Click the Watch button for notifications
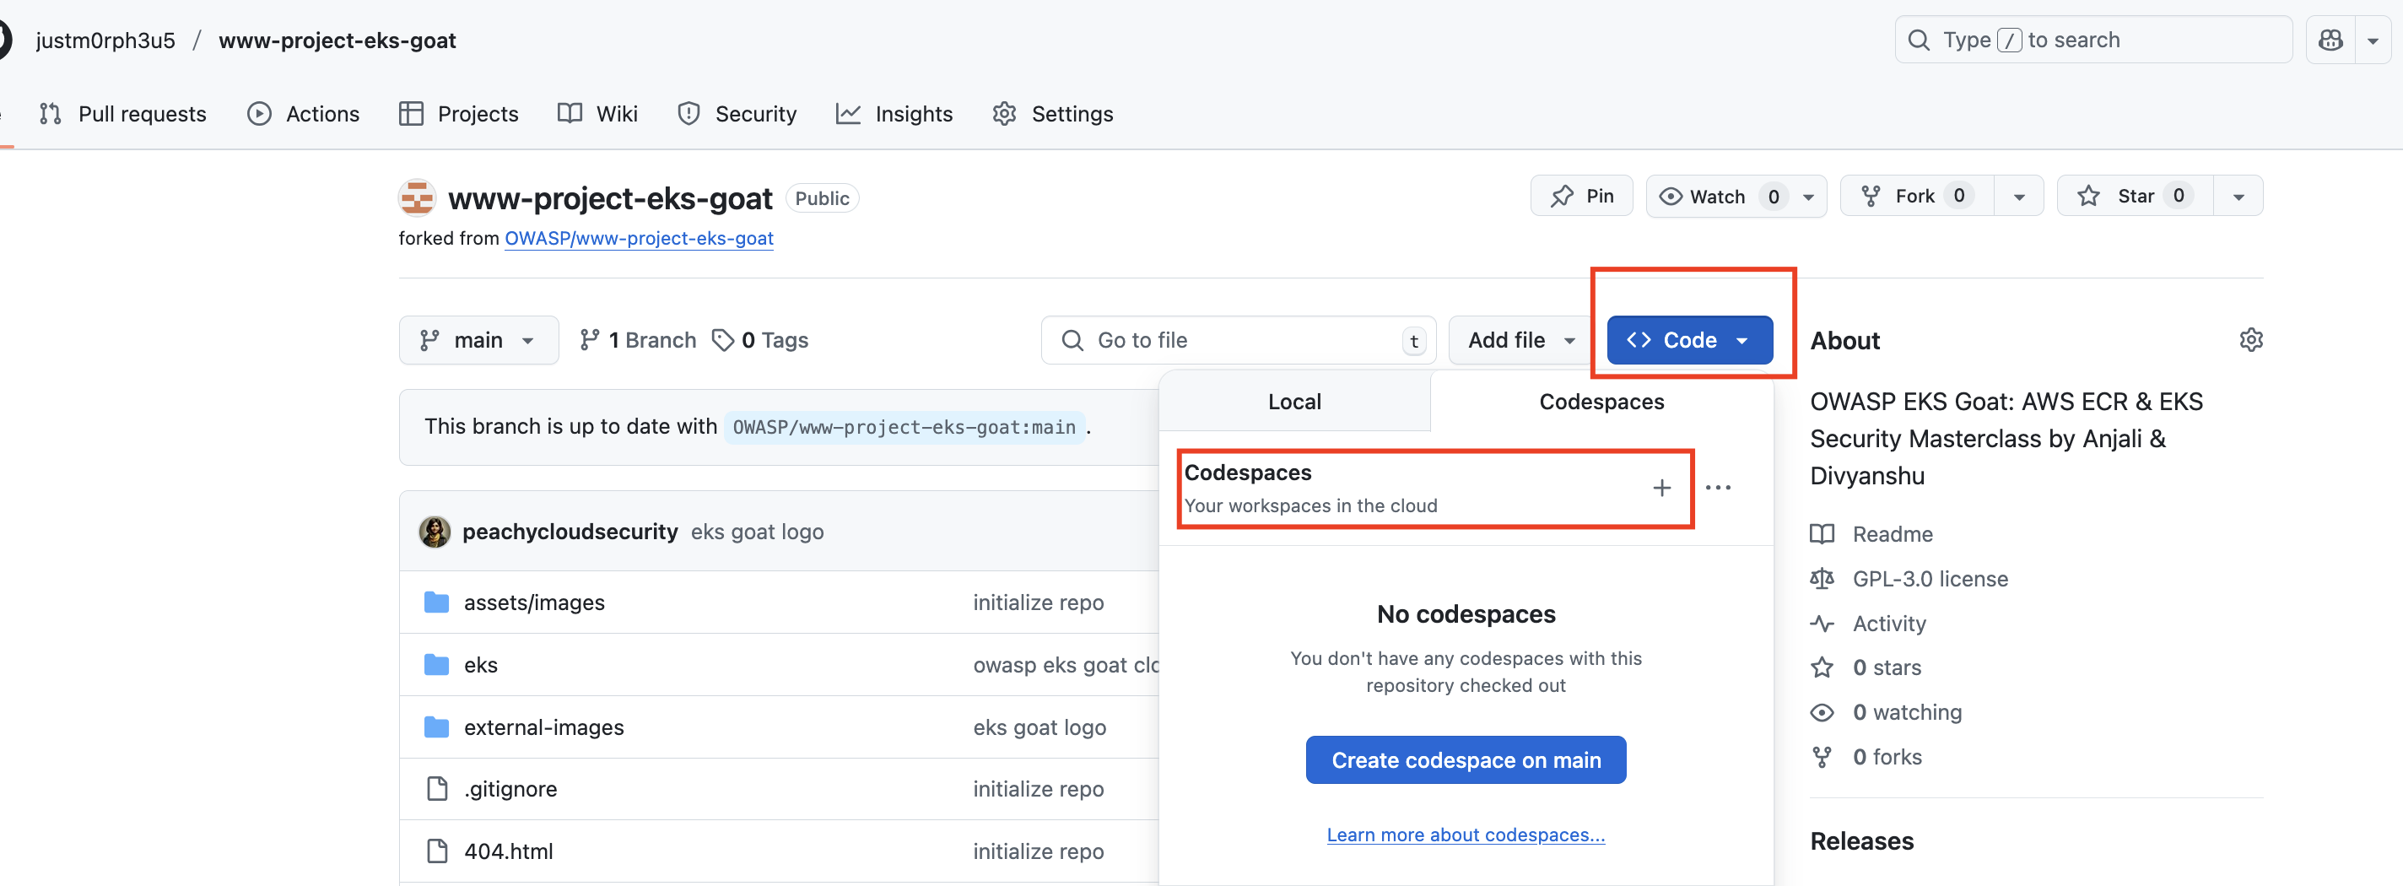The image size is (2403, 886). [x=1717, y=196]
